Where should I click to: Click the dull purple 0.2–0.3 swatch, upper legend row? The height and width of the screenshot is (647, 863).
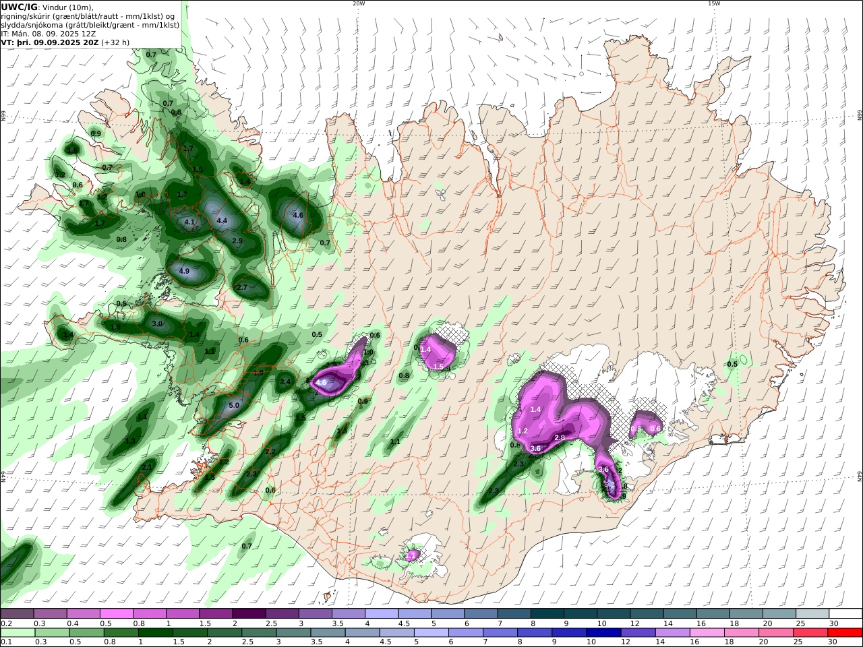[x=17, y=614]
